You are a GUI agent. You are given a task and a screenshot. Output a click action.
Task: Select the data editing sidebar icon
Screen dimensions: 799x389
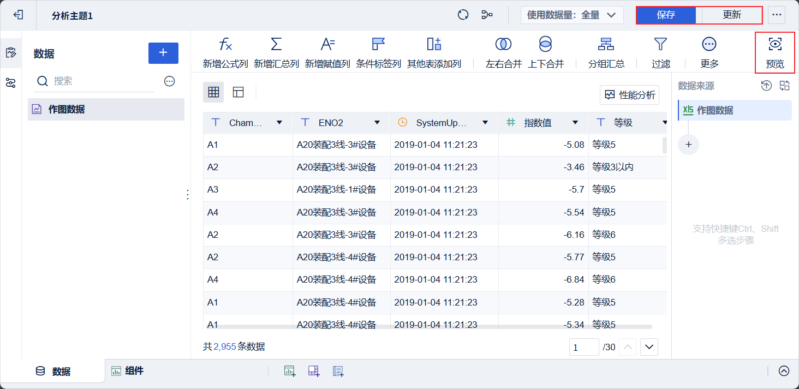tap(10, 53)
